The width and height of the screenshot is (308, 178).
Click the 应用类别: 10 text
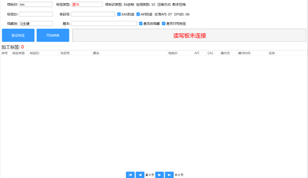146,4
